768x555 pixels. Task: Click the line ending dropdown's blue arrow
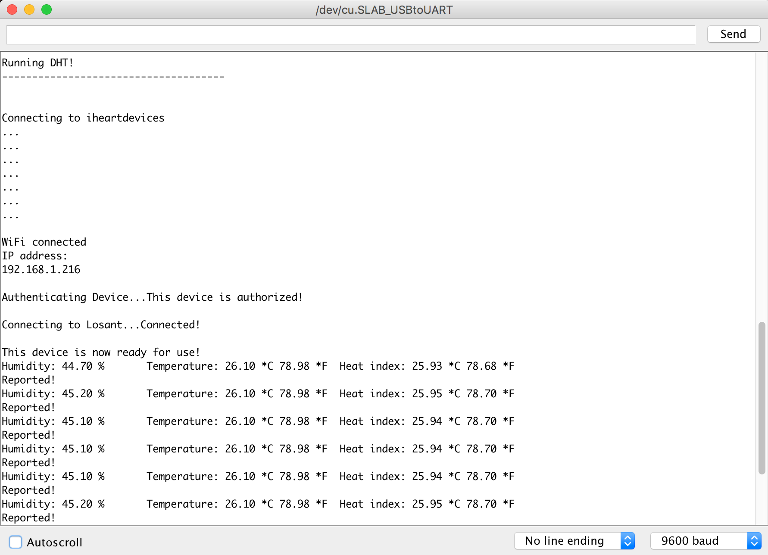point(628,541)
